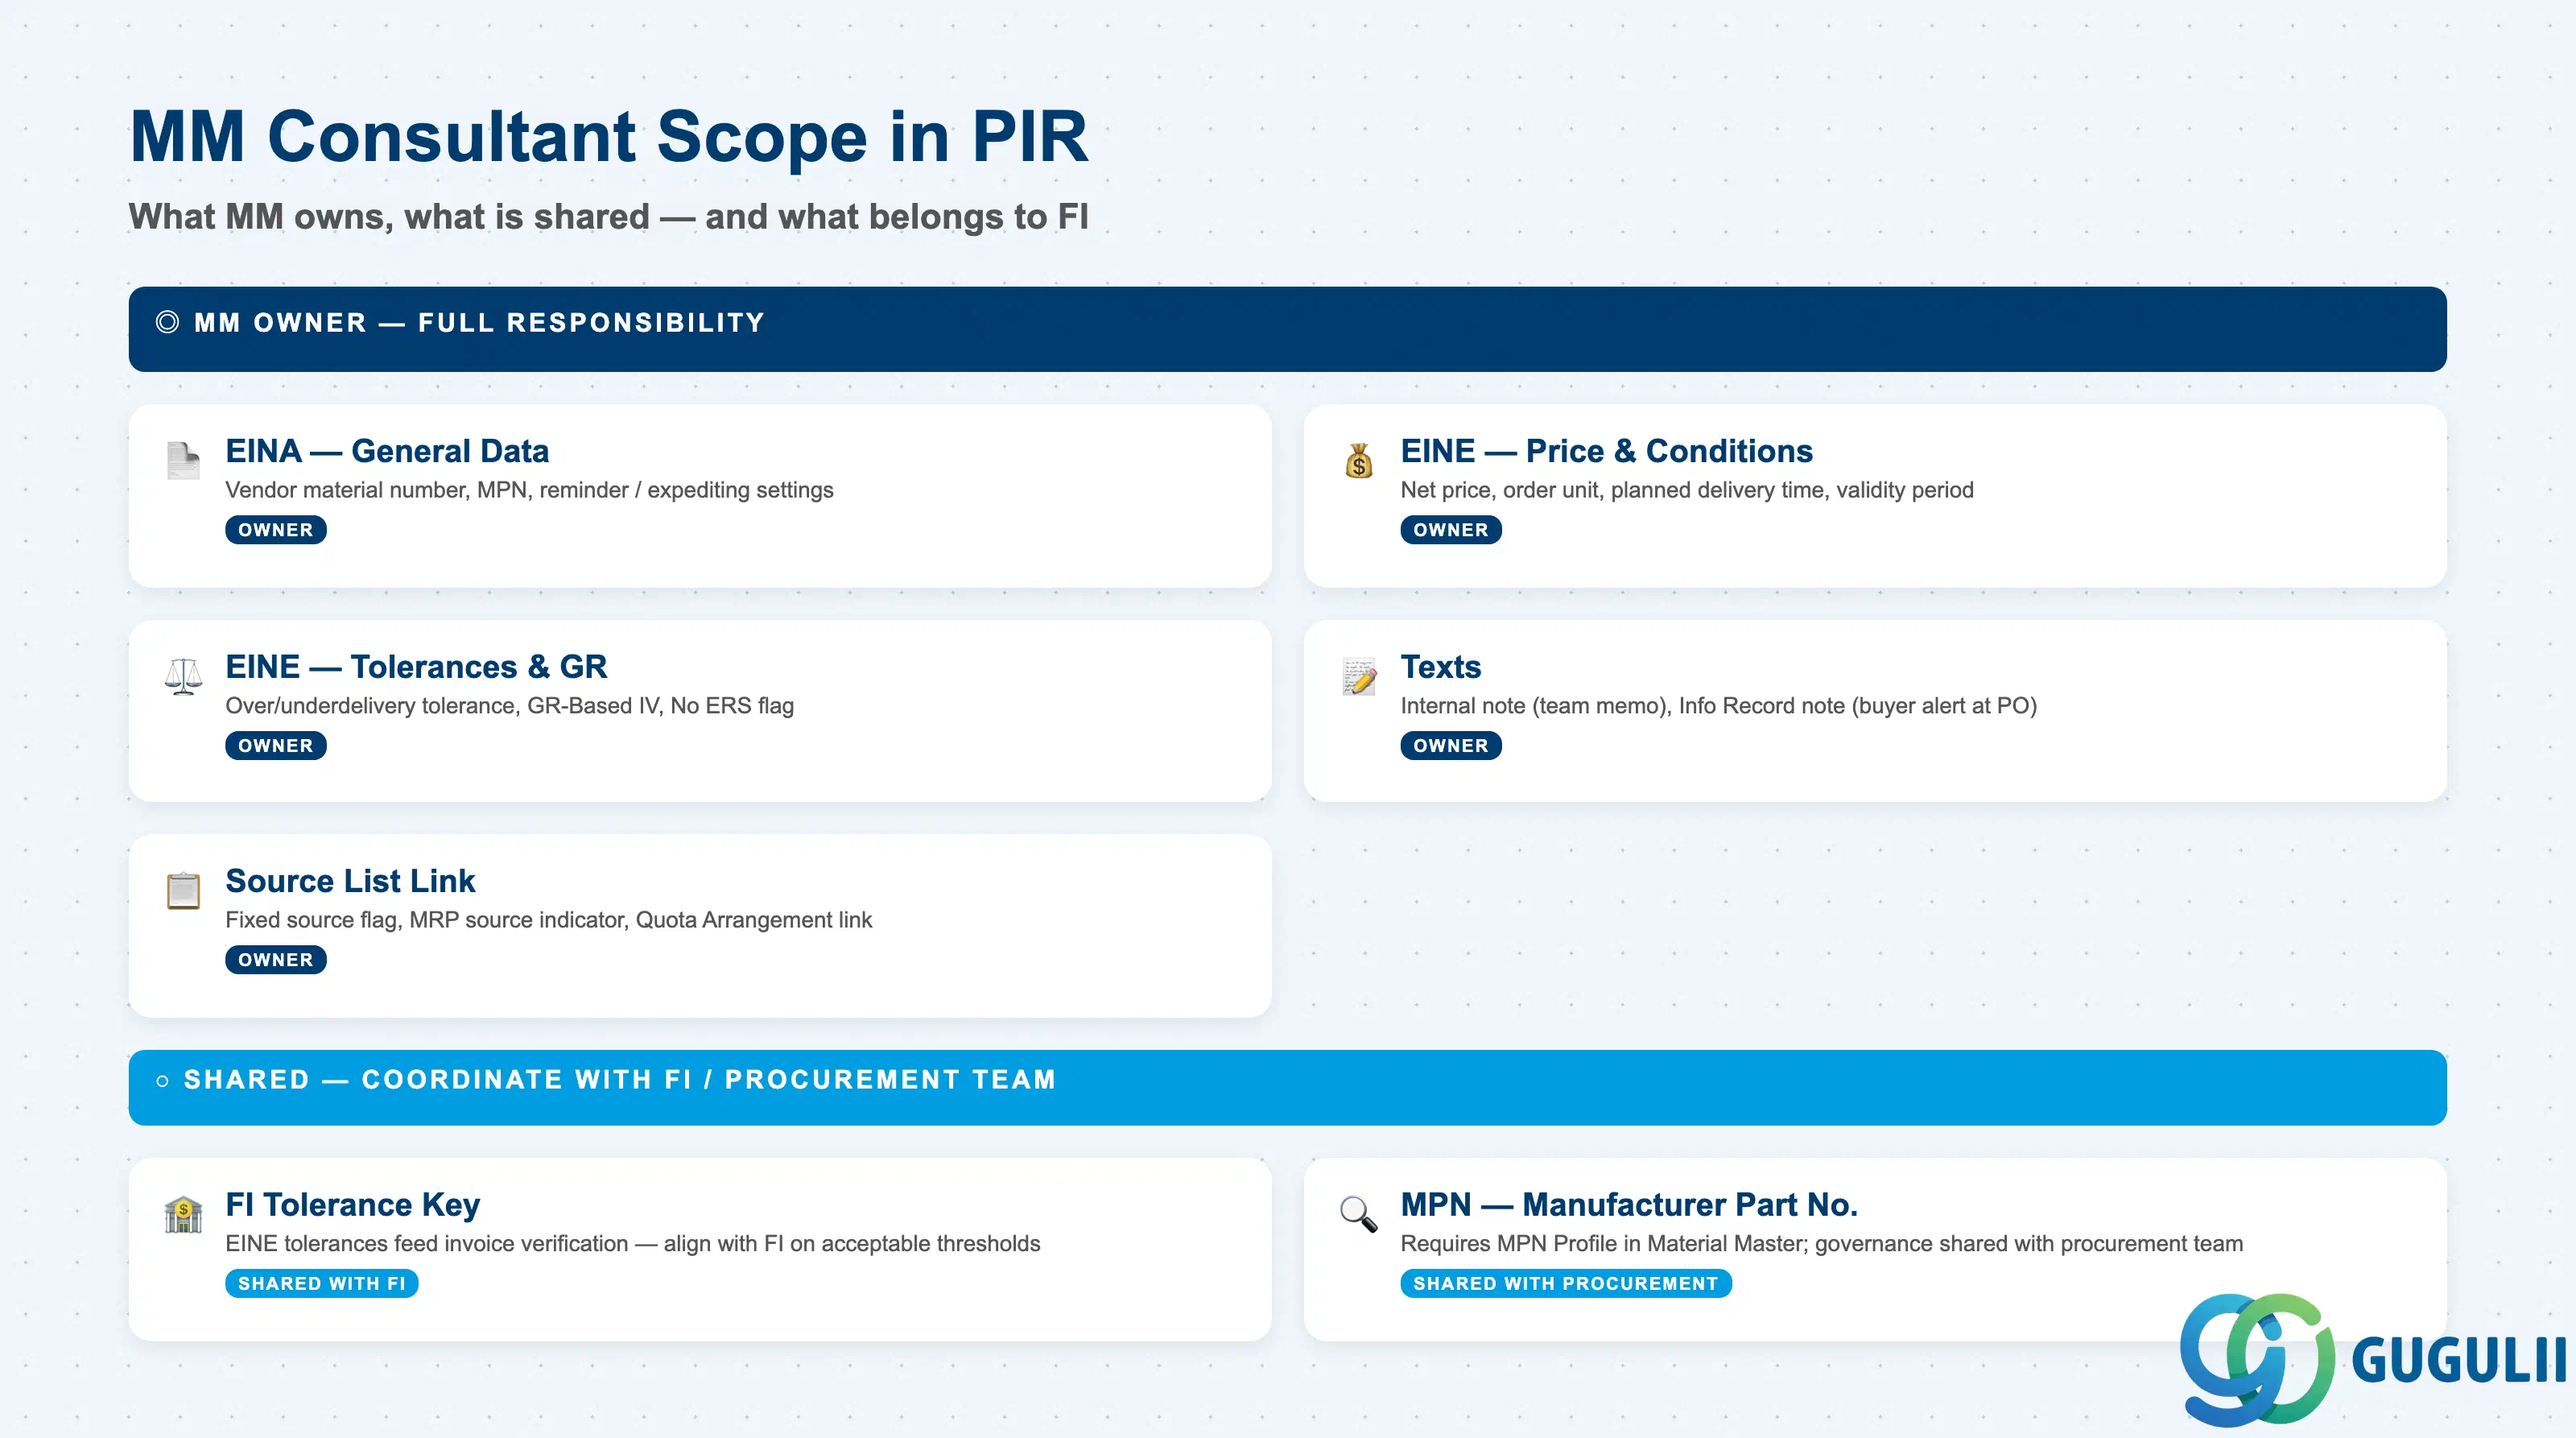2576x1438 pixels.
Task: Click the 'MPN — Manufacturer Part No.' heading
Action: click(x=1629, y=1205)
